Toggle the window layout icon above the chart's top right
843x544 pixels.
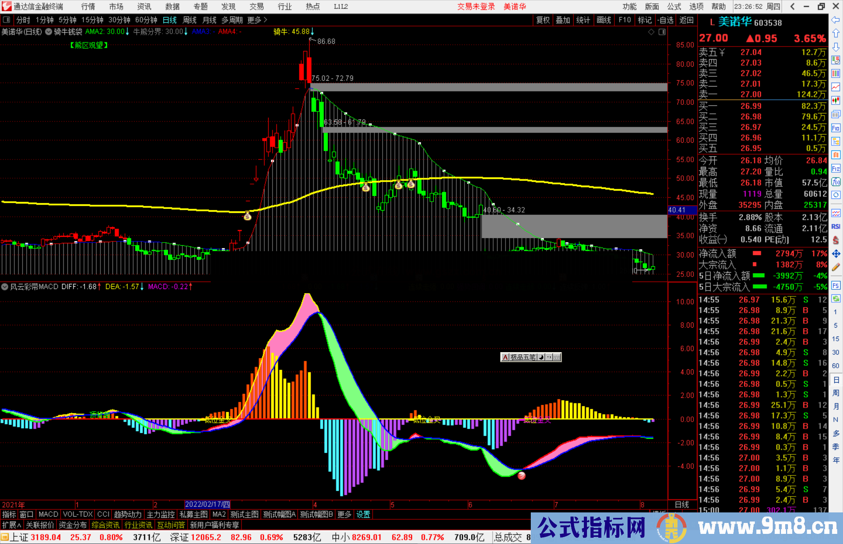(662, 32)
